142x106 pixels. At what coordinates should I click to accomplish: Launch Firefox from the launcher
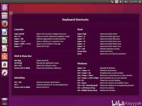click(5, 24)
